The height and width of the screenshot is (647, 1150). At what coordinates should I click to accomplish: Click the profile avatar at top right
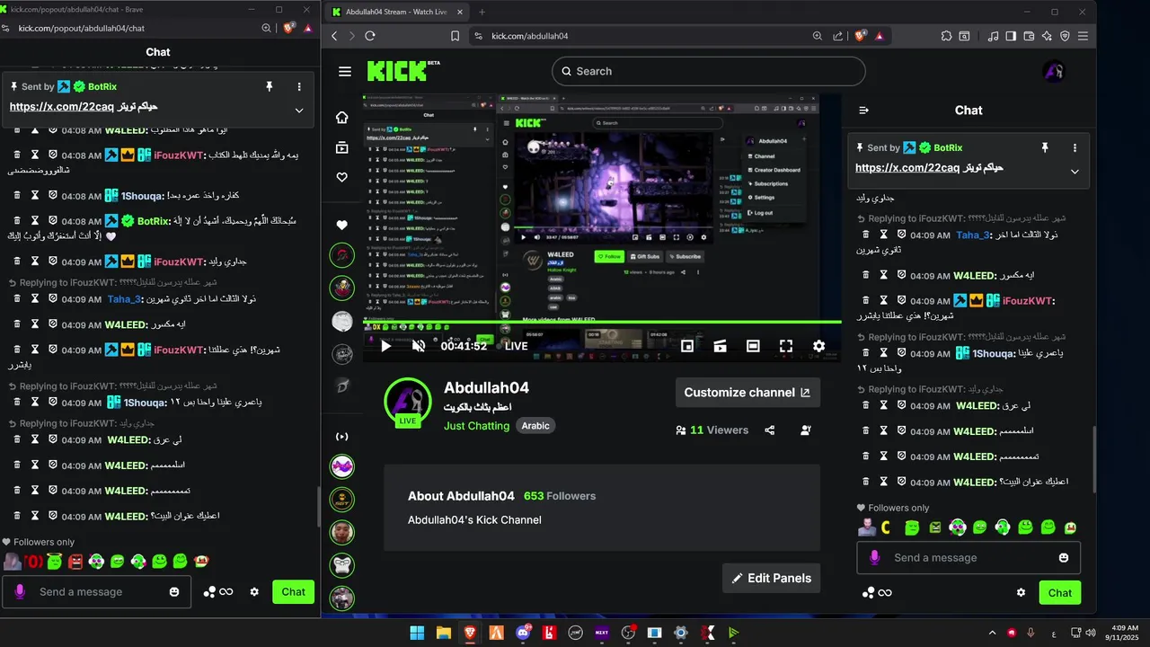[x=1054, y=72]
